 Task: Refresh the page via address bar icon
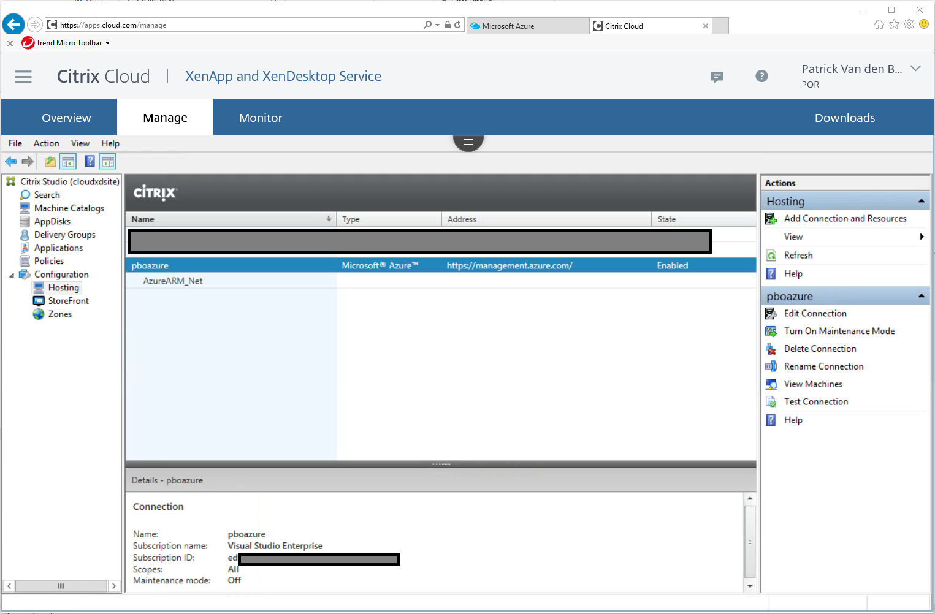[457, 25]
